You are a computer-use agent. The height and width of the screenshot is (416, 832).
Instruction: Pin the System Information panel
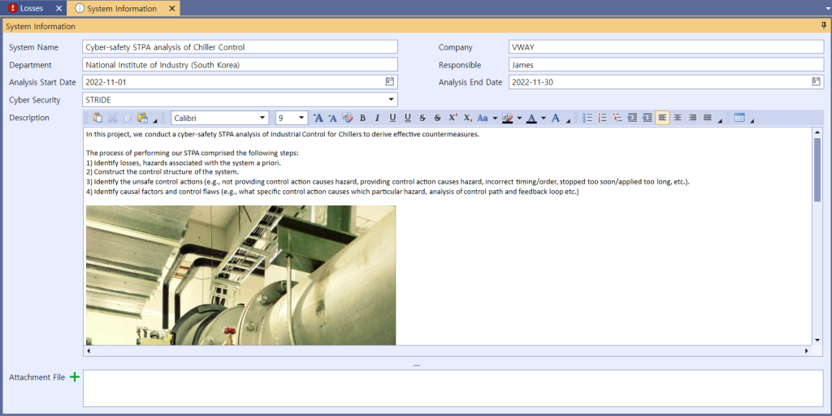tap(824, 26)
